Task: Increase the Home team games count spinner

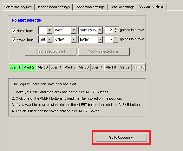Action: [x=115, y=29]
